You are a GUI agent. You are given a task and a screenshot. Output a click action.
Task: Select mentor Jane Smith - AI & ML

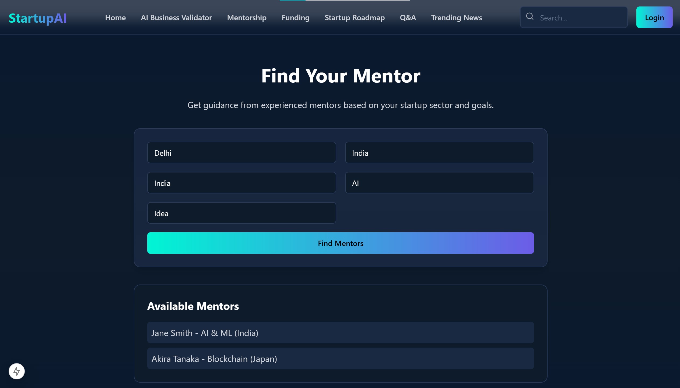click(340, 333)
